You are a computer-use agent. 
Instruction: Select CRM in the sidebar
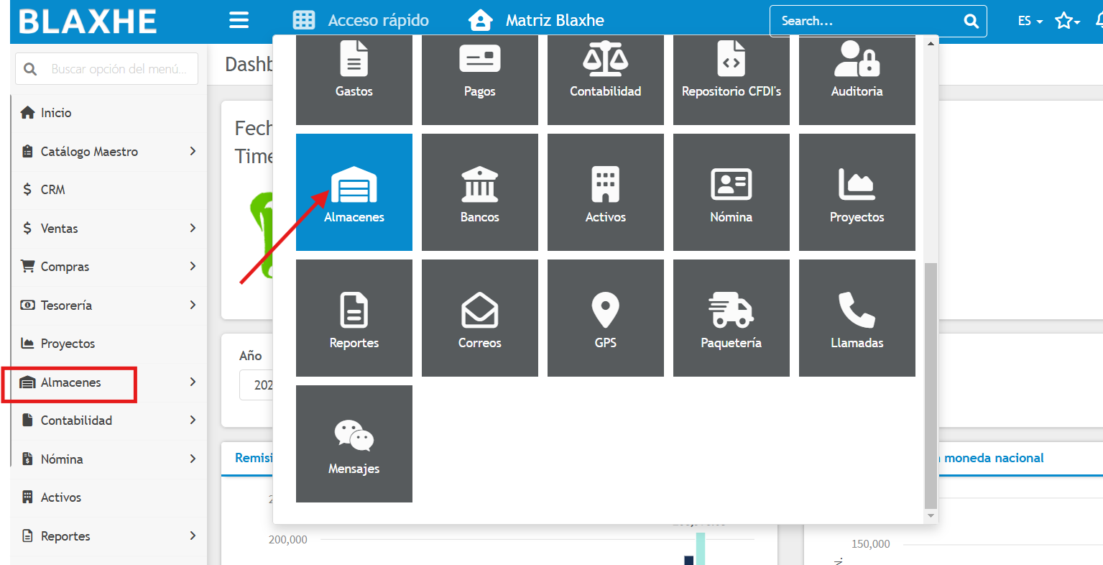[x=52, y=190]
